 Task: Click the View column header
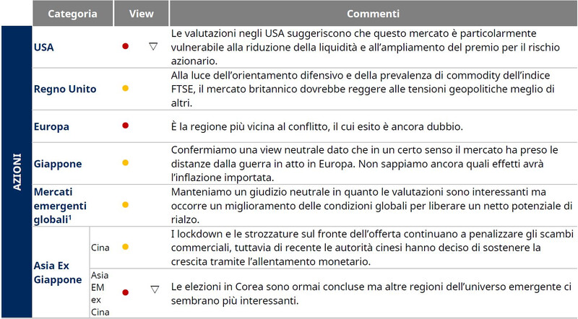click(x=140, y=14)
